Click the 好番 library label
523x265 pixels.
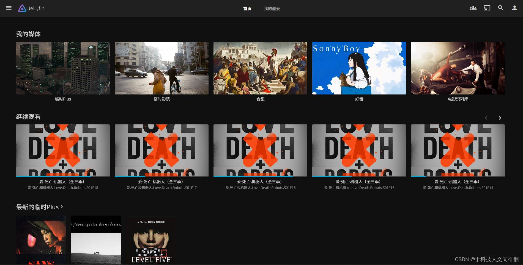(x=359, y=99)
